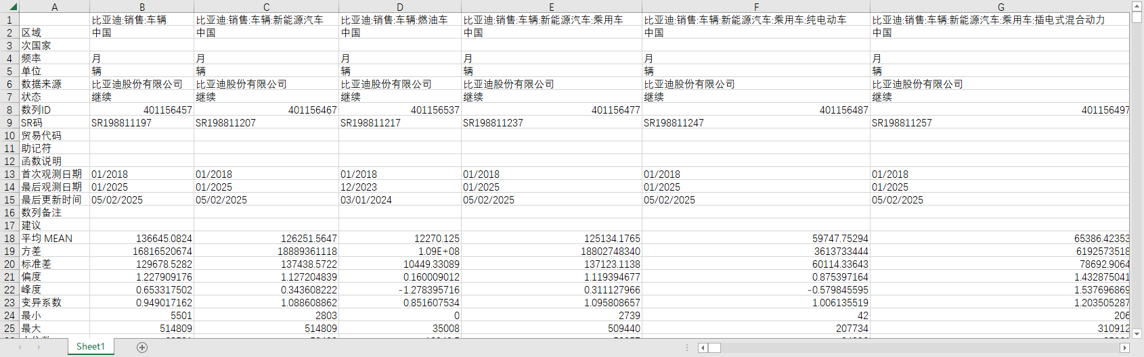
Task: Select cell '比亚迪:销售:车辆:燃油车'
Action: 400,20
